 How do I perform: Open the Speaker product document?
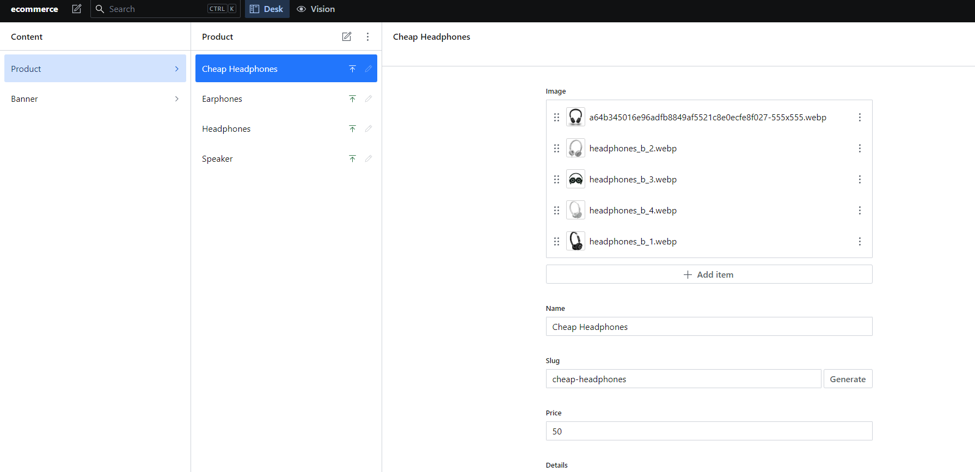pyautogui.click(x=286, y=158)
